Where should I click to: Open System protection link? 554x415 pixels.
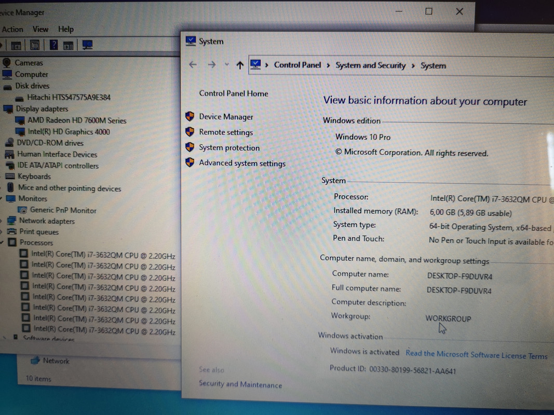click(x=229, y=148)
